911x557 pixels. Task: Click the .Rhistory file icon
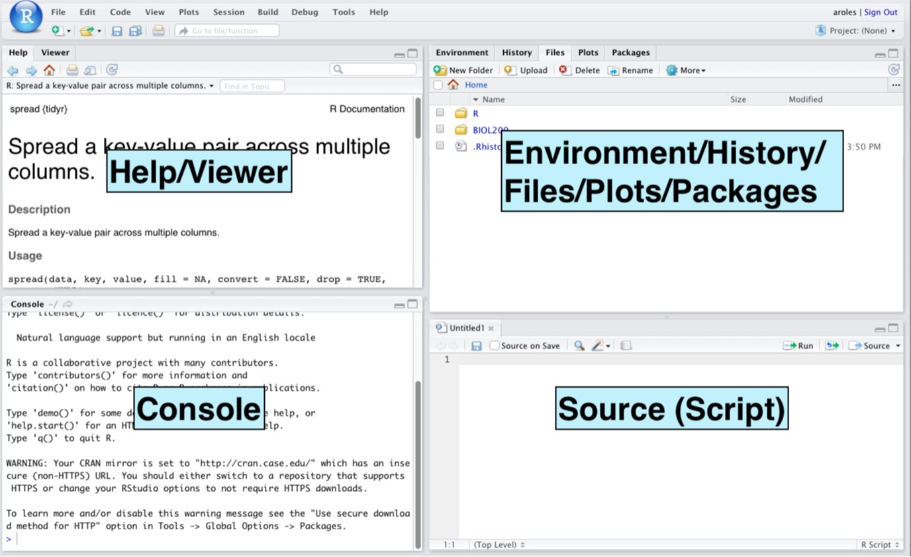(461, 146)
